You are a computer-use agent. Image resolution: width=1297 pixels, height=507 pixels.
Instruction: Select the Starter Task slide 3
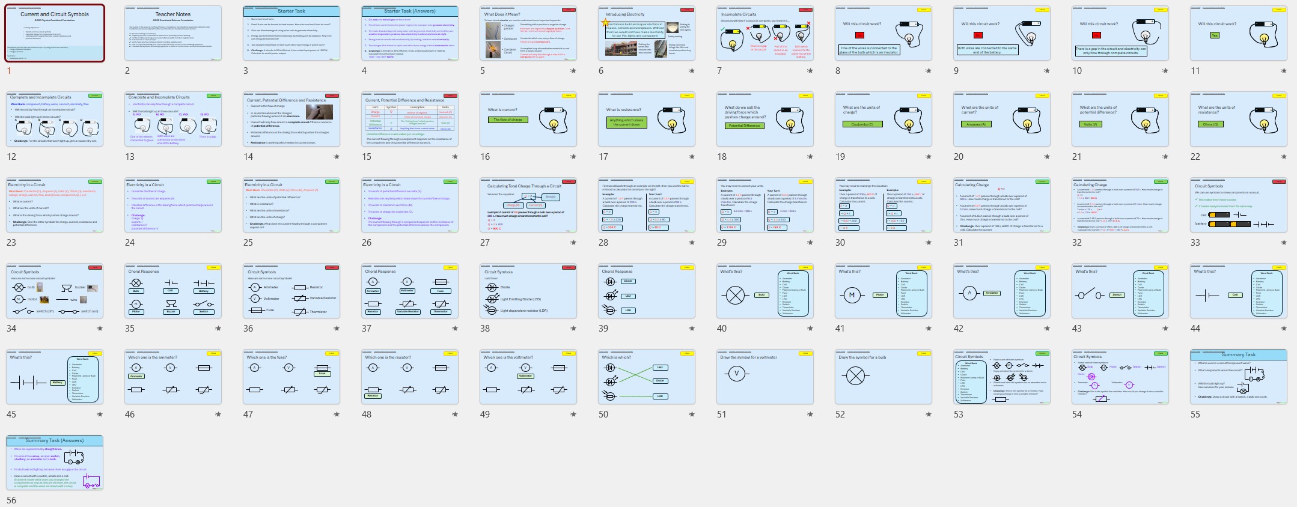(x=291, y=33)
